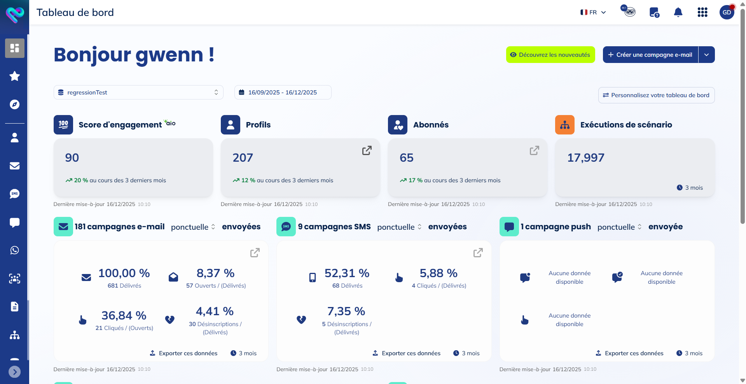This screenshot has width=746, height=384.
Task: Click Personnalisez votre tableau de bord
Action: point(656,95)
